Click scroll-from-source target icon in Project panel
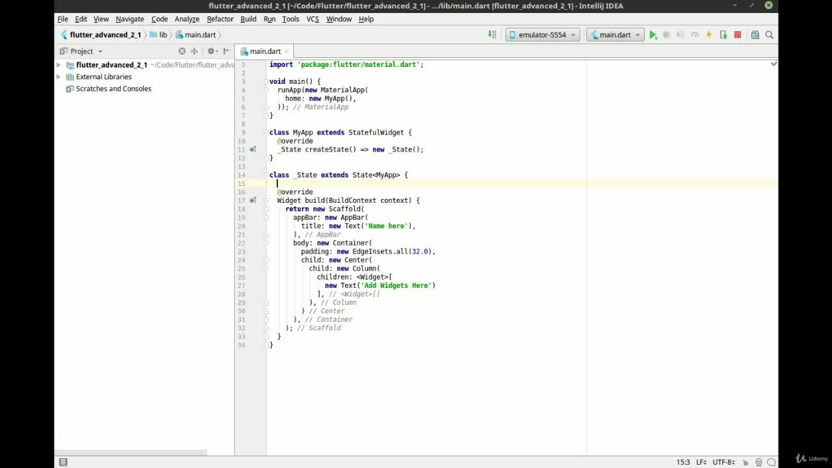The height and width of the screenshot is (468, 832). click(182, 51)
